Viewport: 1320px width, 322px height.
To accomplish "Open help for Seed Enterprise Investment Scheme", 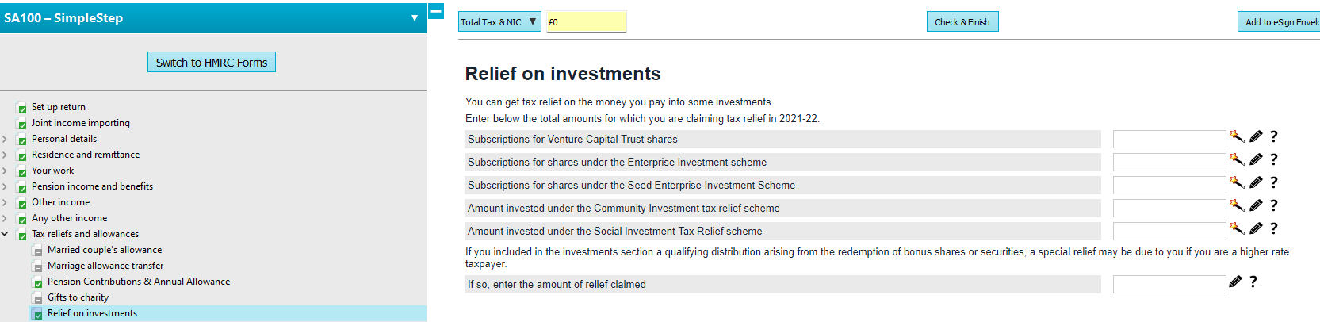I will [1274, 182].
